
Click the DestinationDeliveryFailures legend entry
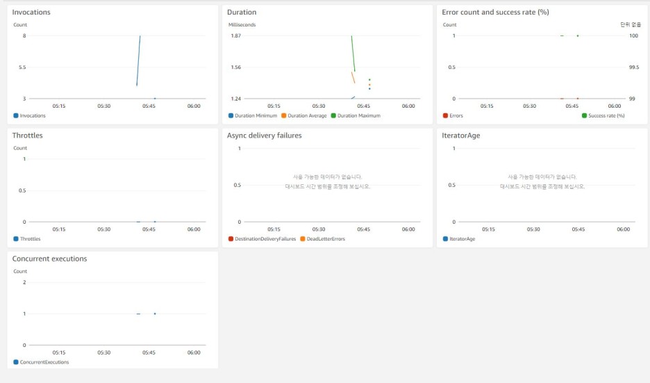(262, 239)
